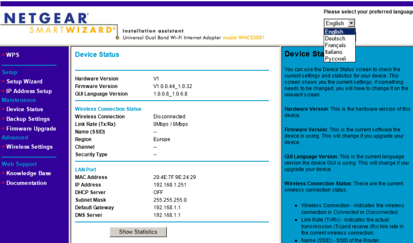
Task: Click the Security Type label
Action: click(91, 155)
